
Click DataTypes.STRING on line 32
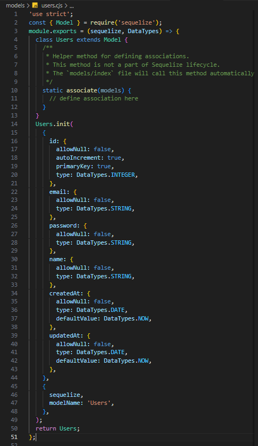pos(104,276)
